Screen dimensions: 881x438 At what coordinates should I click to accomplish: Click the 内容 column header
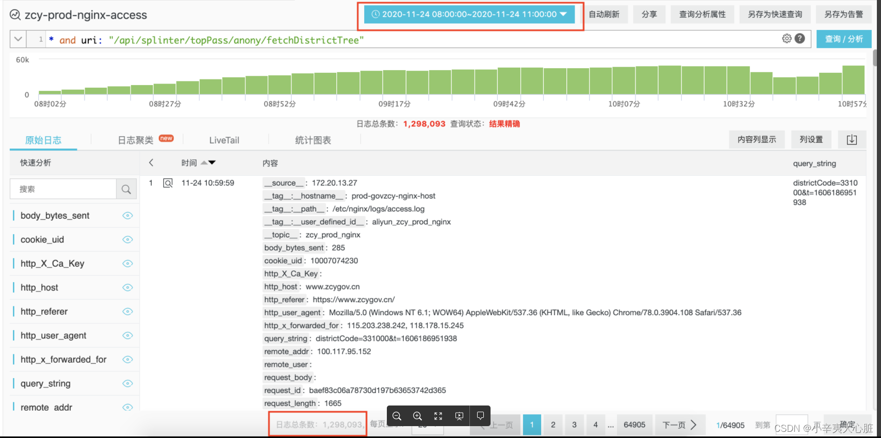(x=270, y=163)
